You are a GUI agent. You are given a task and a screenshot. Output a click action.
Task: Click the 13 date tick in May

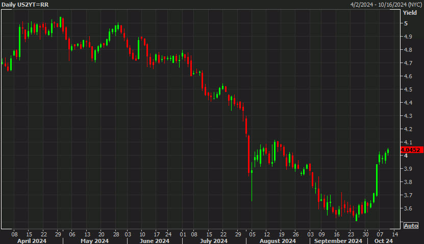coord(87,234)
